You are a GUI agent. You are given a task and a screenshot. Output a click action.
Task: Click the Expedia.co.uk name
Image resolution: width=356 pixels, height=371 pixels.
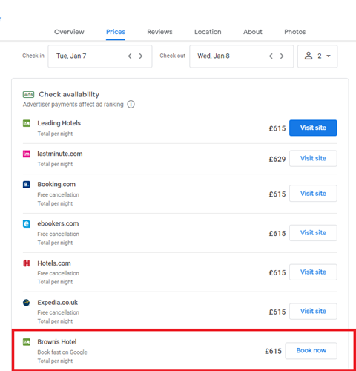click(58, 303)
